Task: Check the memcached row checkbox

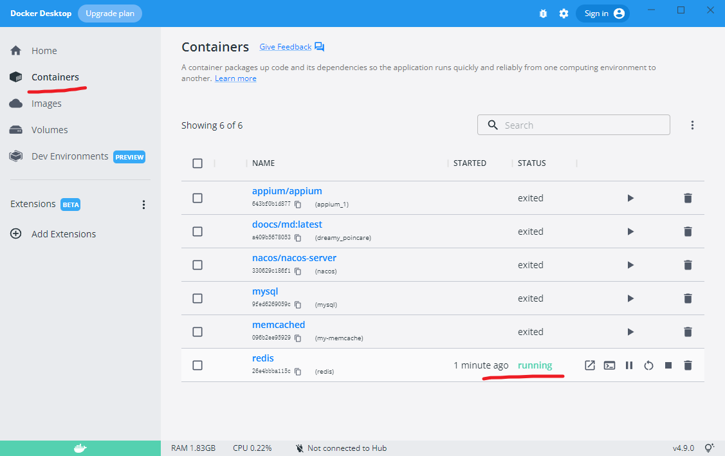Action: (x=197, y=332)
